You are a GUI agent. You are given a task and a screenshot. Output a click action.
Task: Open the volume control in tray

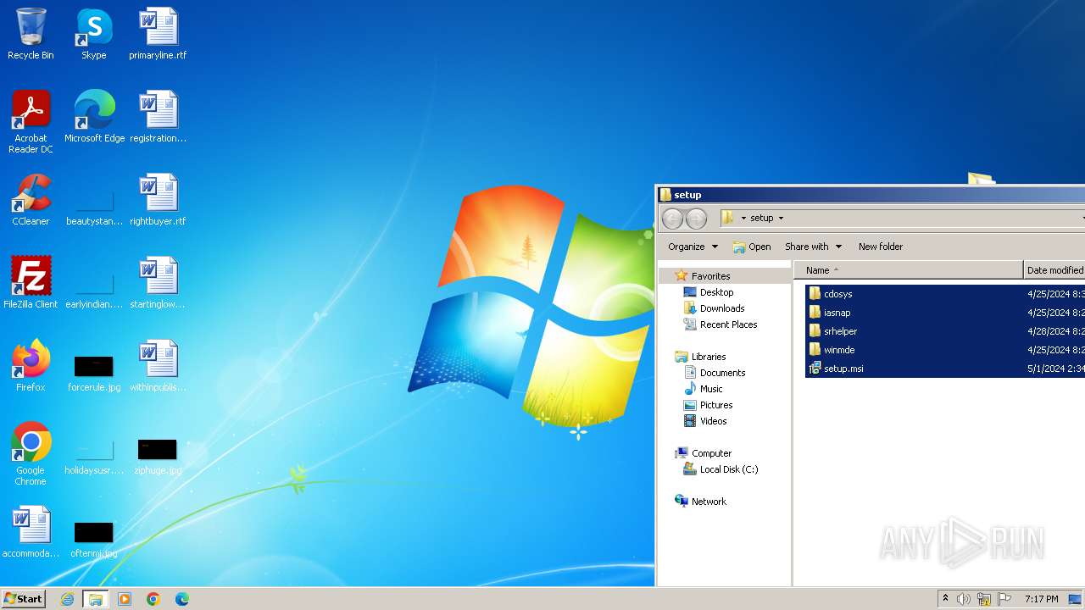coord(964,599)
